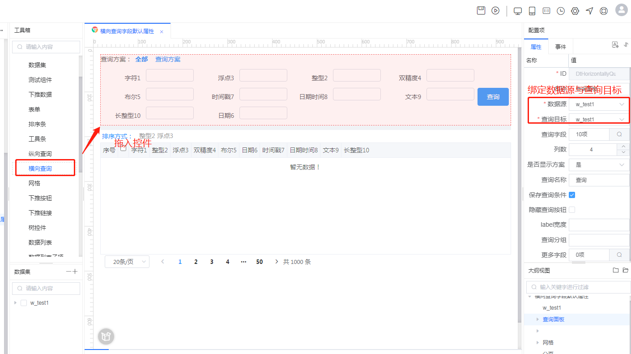Open the 20条/页 page size dropdown

pyautogui.click(x=127, y=262)
